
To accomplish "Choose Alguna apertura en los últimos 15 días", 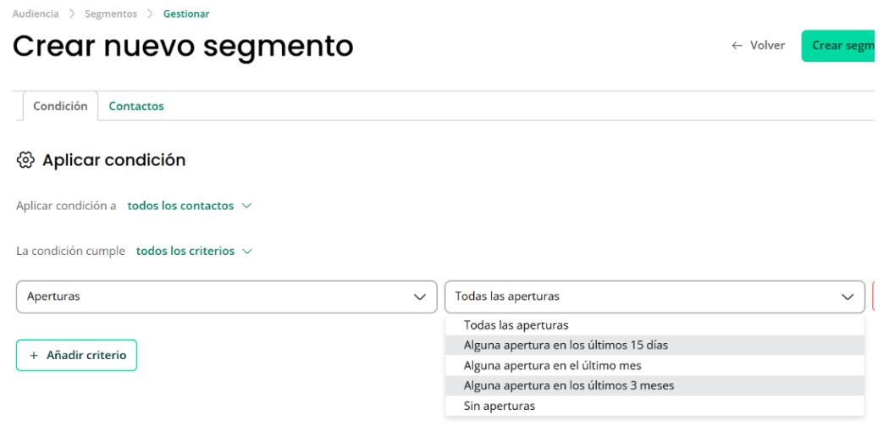I will 654,345.
